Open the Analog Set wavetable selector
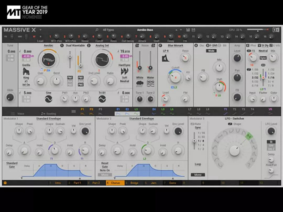 (x=102, y=45)
